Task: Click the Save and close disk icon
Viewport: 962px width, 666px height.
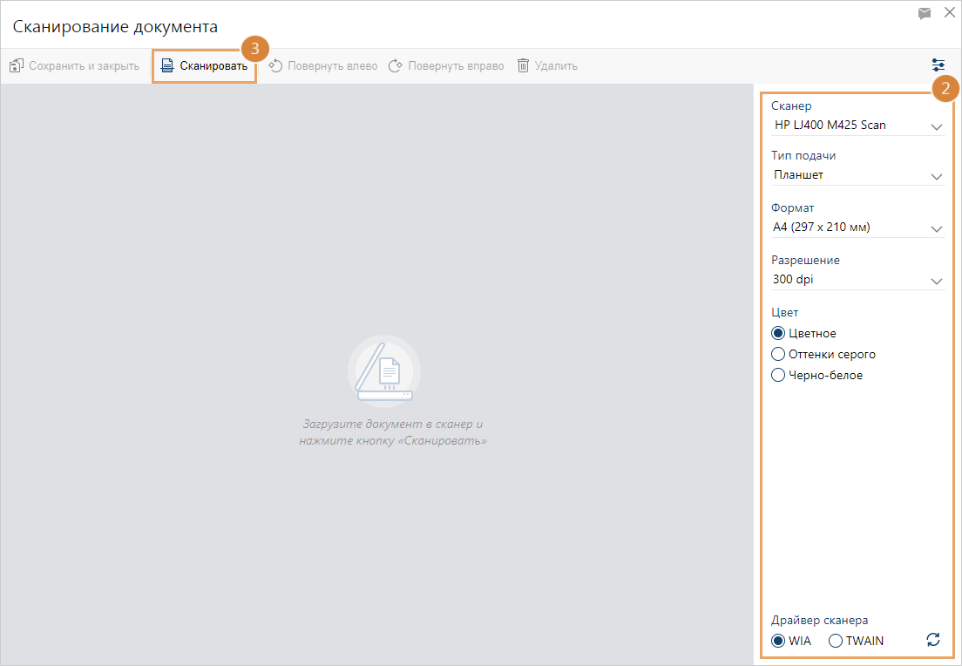Action: pos(16,66)
